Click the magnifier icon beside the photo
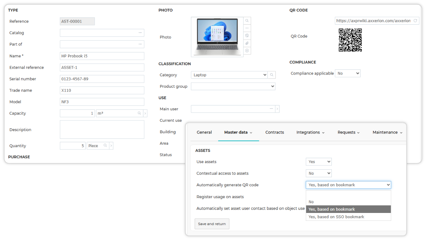This screenshot has width=426, height=240. point(247,21)
